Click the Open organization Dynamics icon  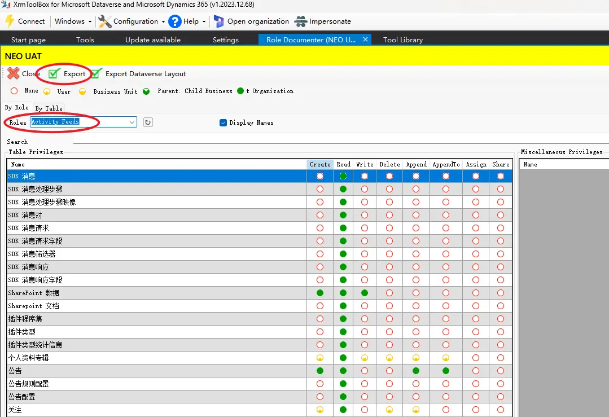point(218,21)
